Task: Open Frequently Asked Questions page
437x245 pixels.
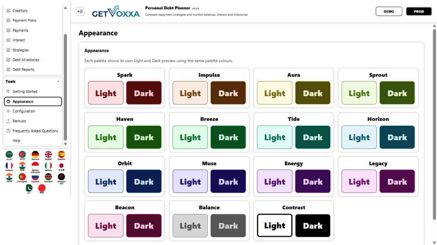Action: click(33, 131)
